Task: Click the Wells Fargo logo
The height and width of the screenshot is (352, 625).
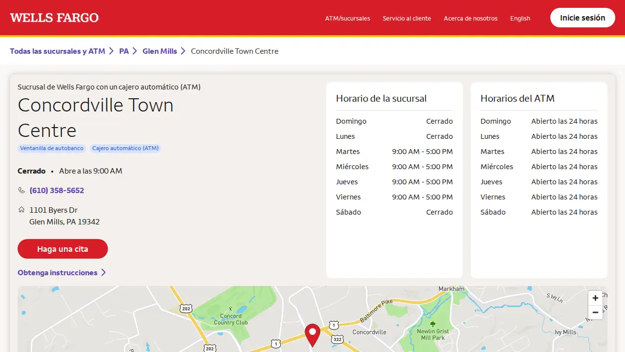Action: [x=54, y=18]
